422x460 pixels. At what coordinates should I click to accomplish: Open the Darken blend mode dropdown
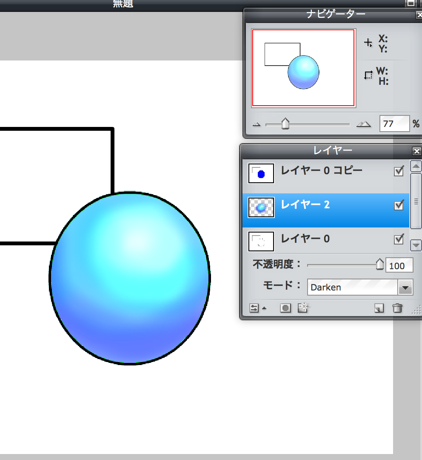[405, 287]
